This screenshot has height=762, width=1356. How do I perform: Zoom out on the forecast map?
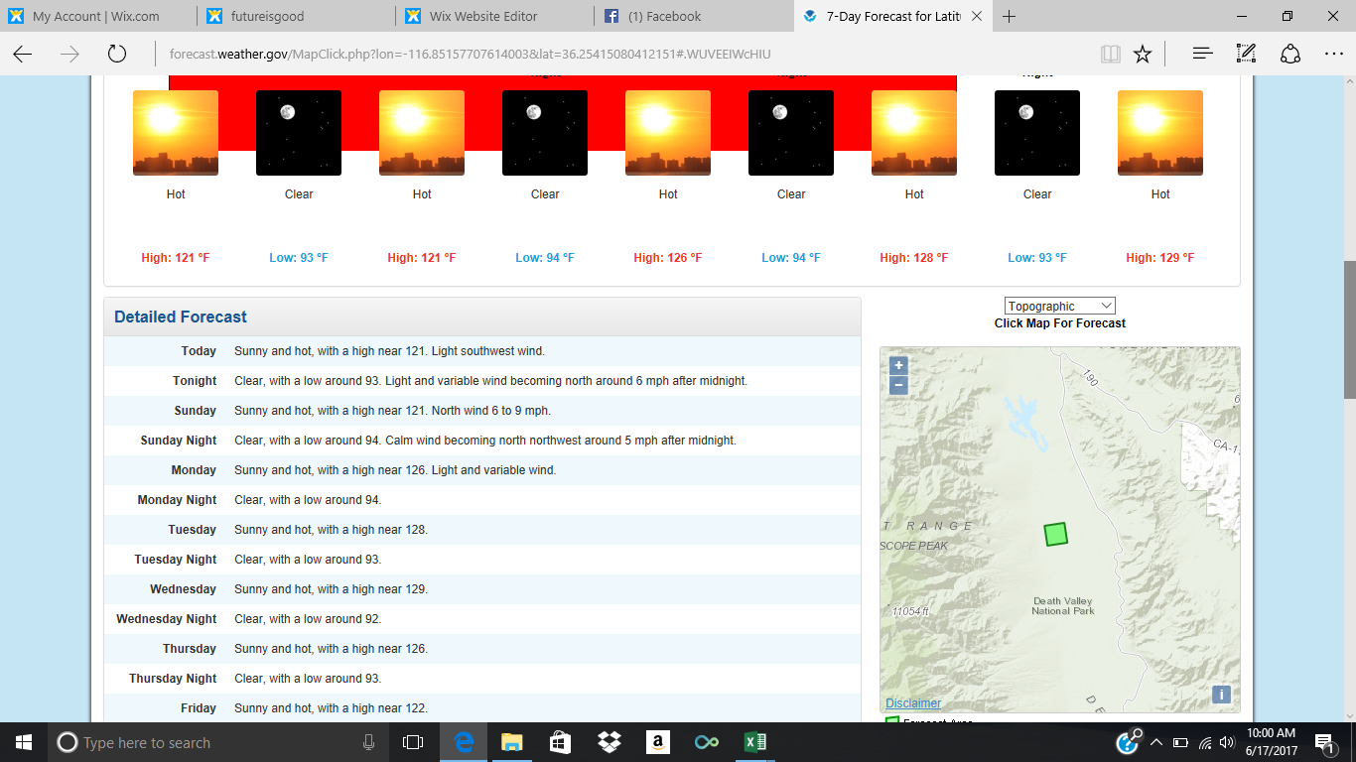pyautogui.click(x=898, y=385)
